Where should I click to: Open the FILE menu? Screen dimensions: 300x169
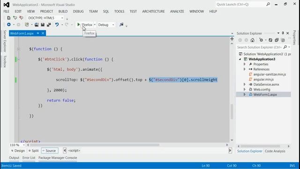tap(6, 11)
